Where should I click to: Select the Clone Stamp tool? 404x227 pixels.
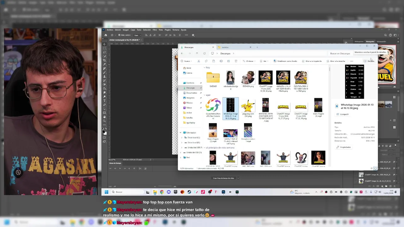click(x=104, y=77)
